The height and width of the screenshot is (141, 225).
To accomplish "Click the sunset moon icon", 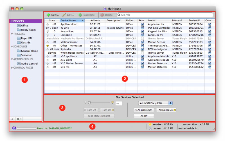I will [x=150, y=128].
